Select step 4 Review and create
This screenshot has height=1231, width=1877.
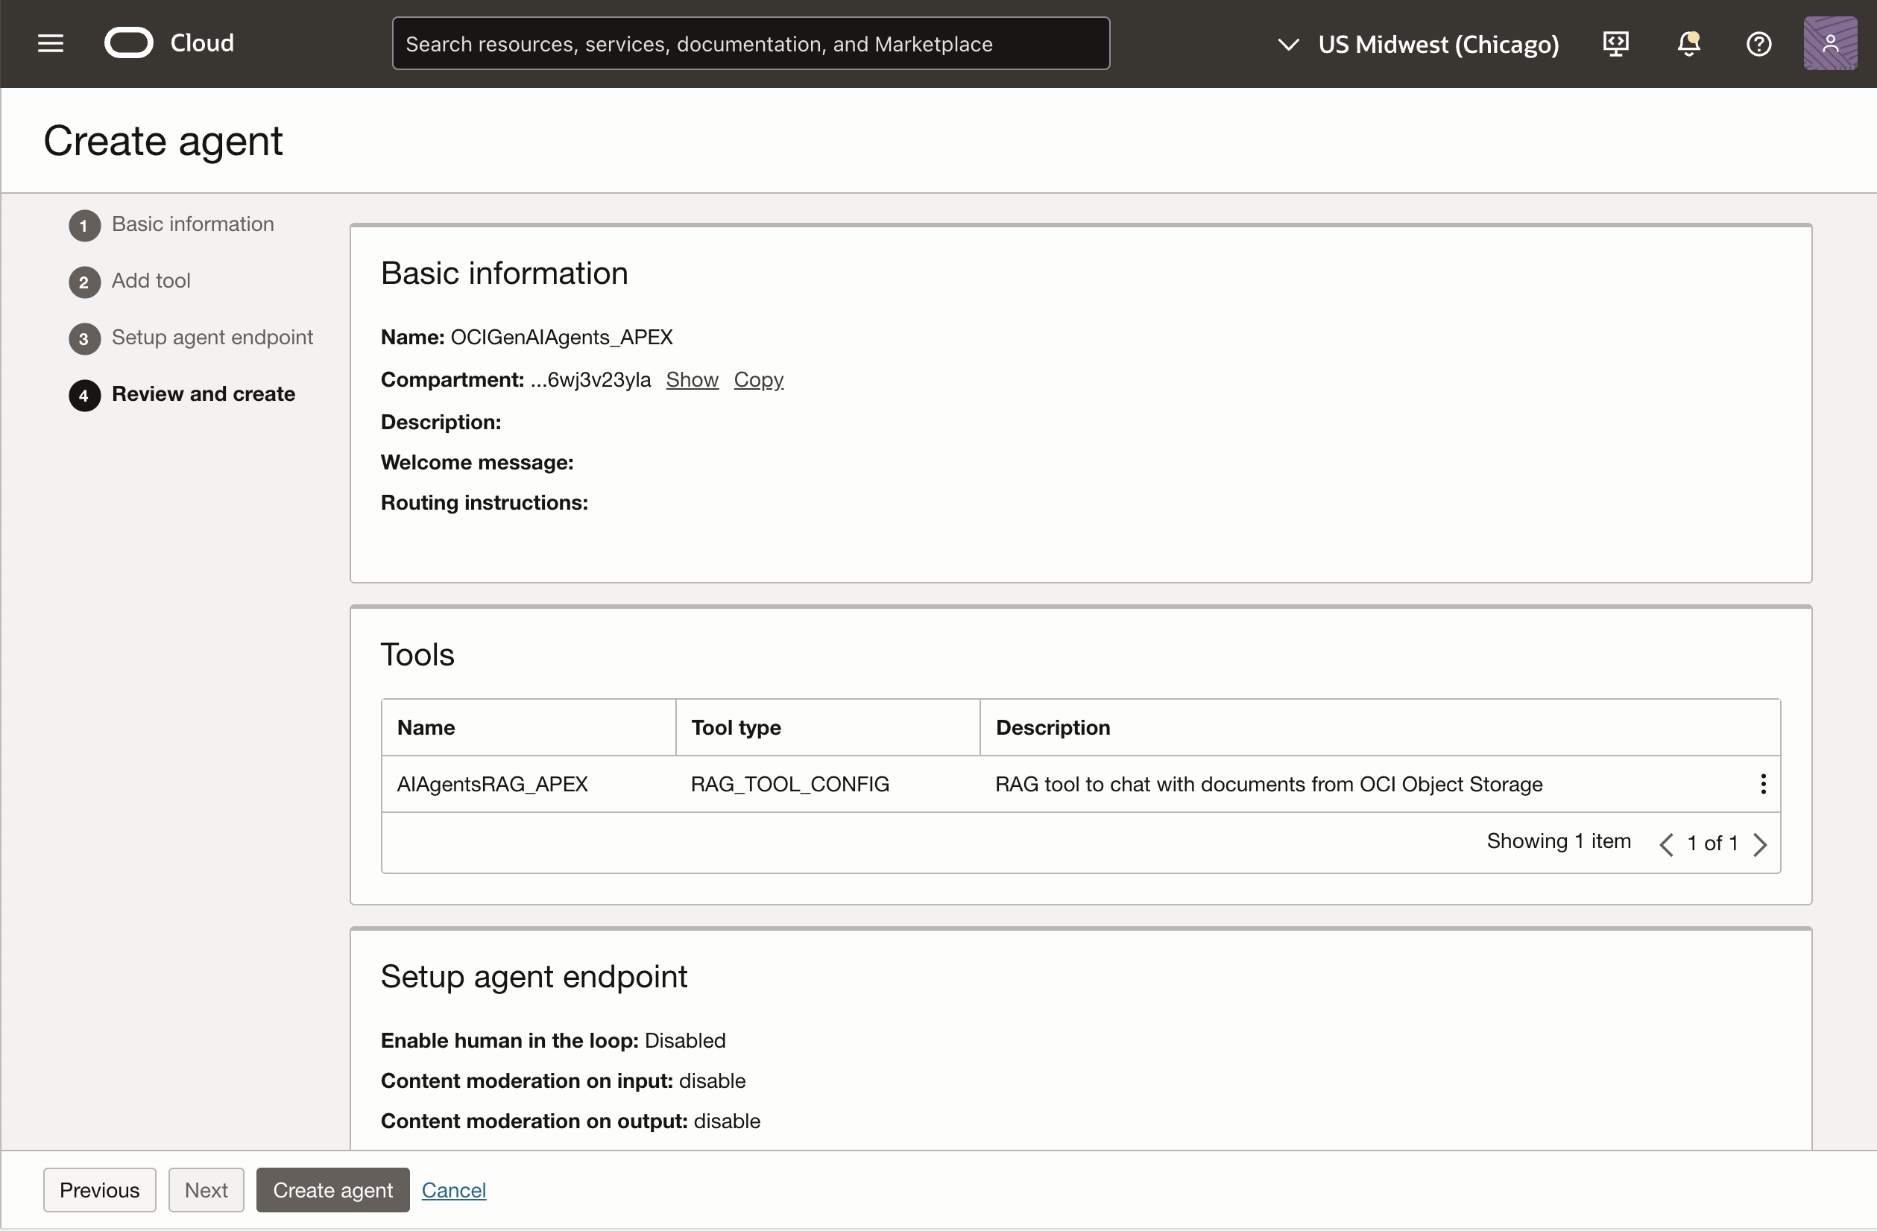(203, 394)
